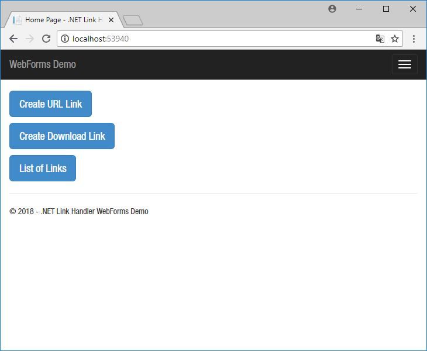
Task: Open the List of Links button
Action: [x=43, y=168]
